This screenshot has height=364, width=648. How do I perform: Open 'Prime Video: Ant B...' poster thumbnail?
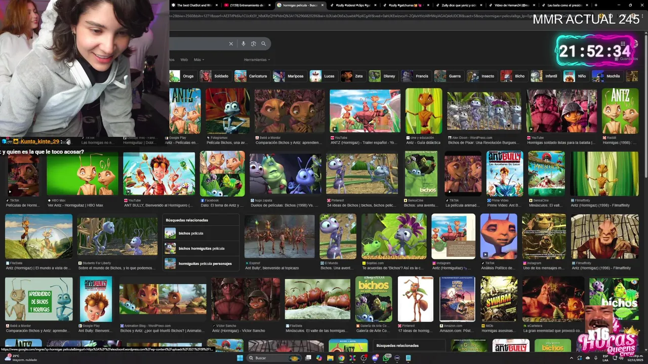(x=505, y=173)
